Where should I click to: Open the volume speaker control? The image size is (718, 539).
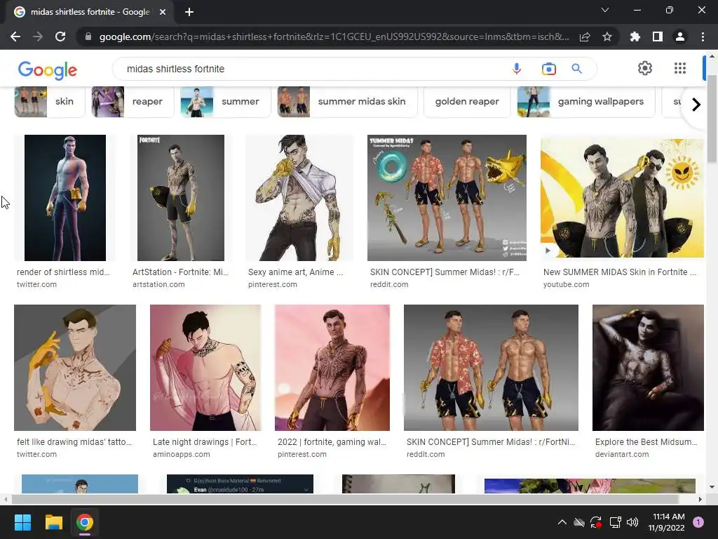point(632,522)
